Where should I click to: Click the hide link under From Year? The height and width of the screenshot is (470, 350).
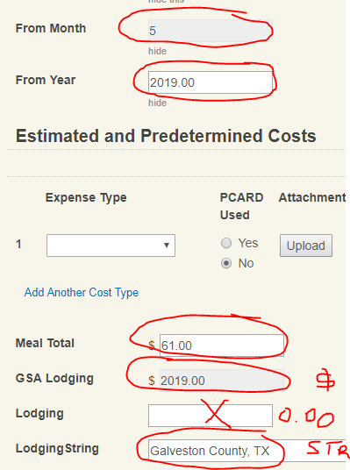click(157, 103)
